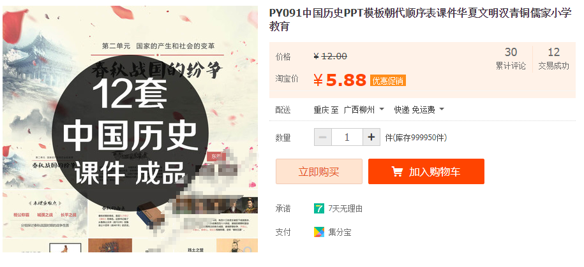Viewport: 584px width, 267px height.
Task: Click the main product image
Action: [x=130, y=129]
